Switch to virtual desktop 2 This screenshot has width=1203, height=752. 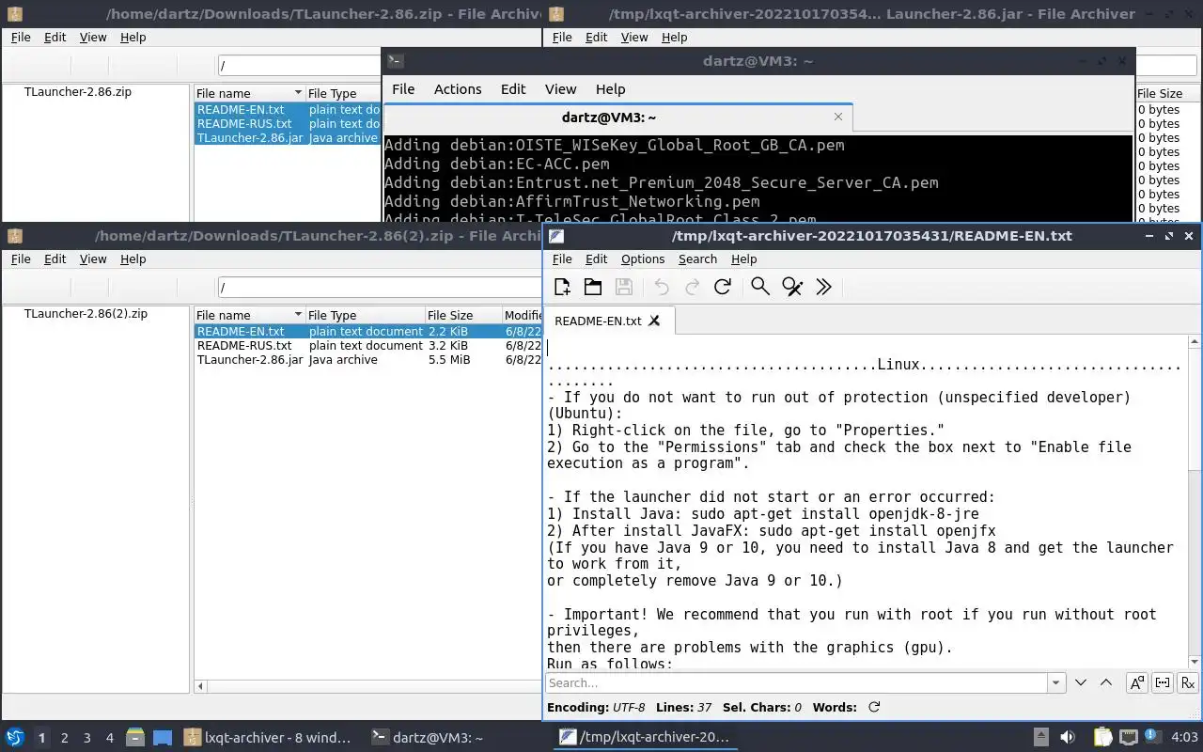[65, 738]
